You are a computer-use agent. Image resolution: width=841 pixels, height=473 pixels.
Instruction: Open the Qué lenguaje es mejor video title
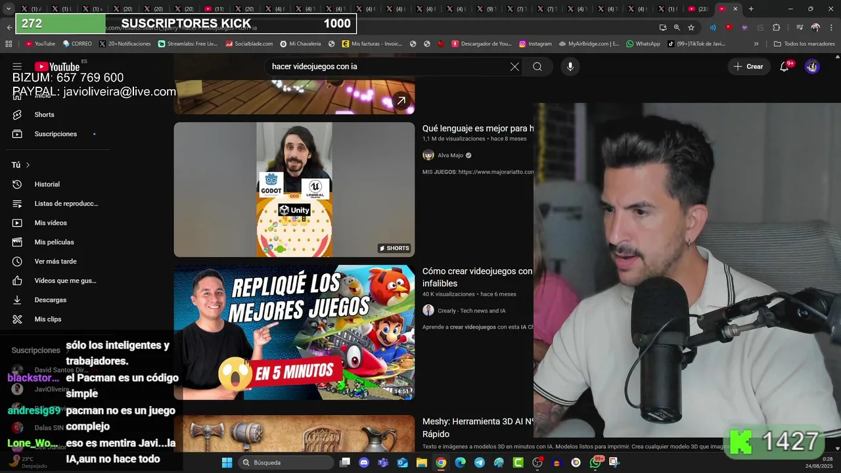pyautogui.click(x=478, y=128)
